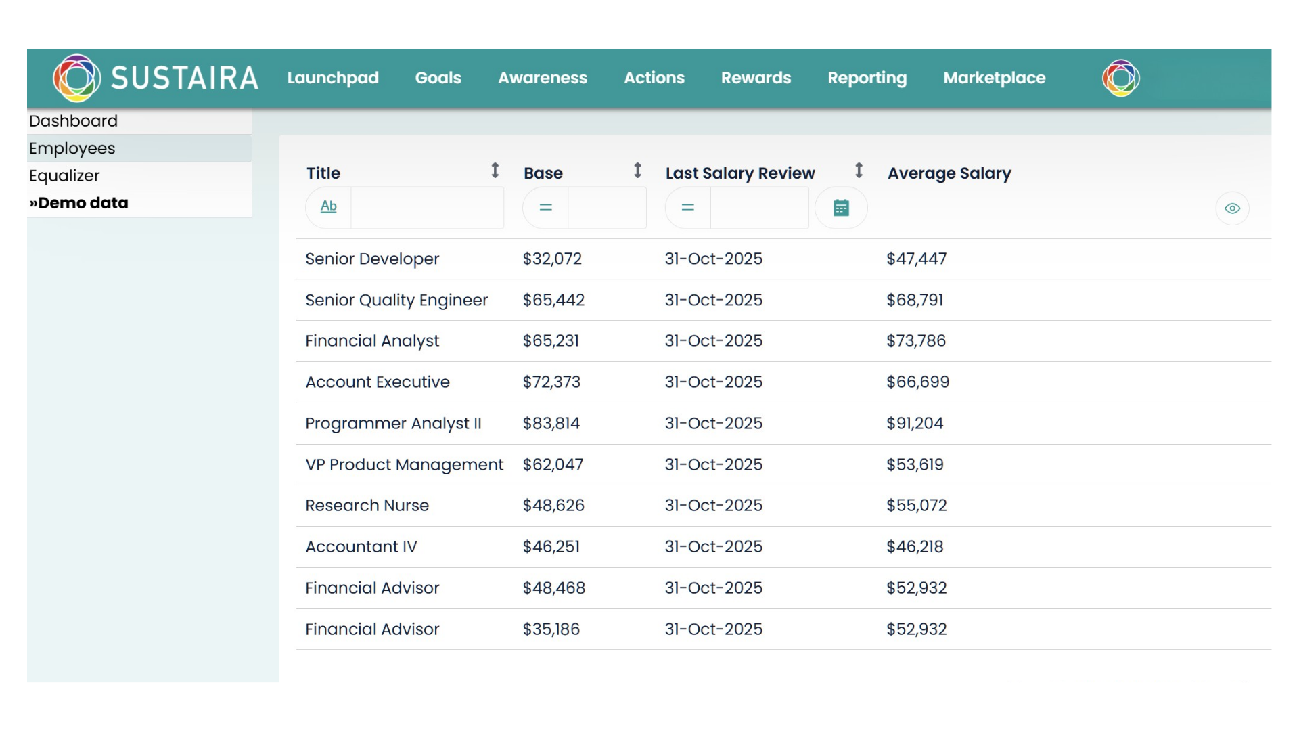Go to Marketplace in top navigation
Image resolution: width=1299 pixels, height=731 pixels.
994,78
